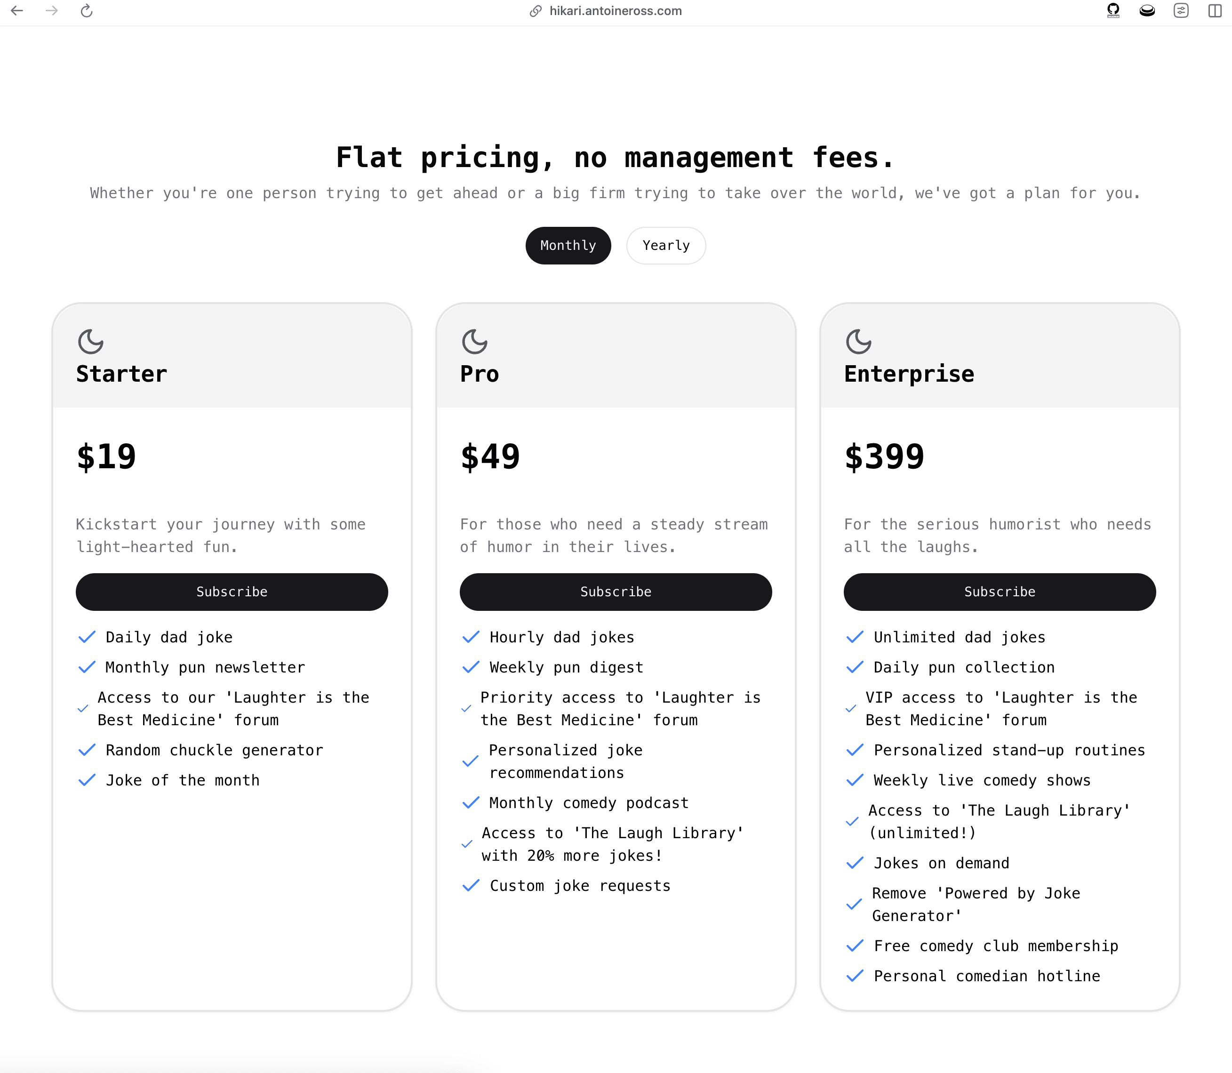Click the $399 Enterprise price text
This screenshot has width=1232, height=1073.
click(884, 456)
